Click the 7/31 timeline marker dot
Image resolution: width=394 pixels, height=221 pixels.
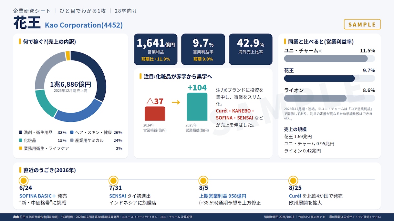[x=113, y=180]
